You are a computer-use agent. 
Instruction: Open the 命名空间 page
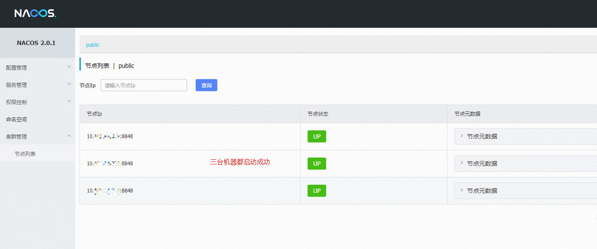click(x=16, y=119)
